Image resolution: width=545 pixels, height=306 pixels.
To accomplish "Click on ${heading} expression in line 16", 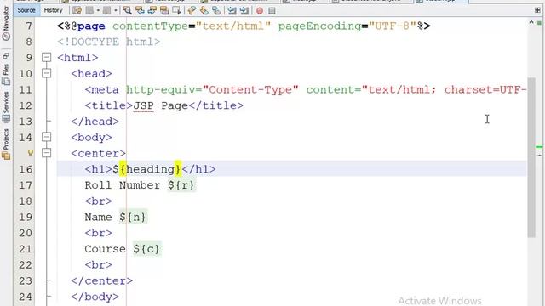I will (x=146, y=169).
